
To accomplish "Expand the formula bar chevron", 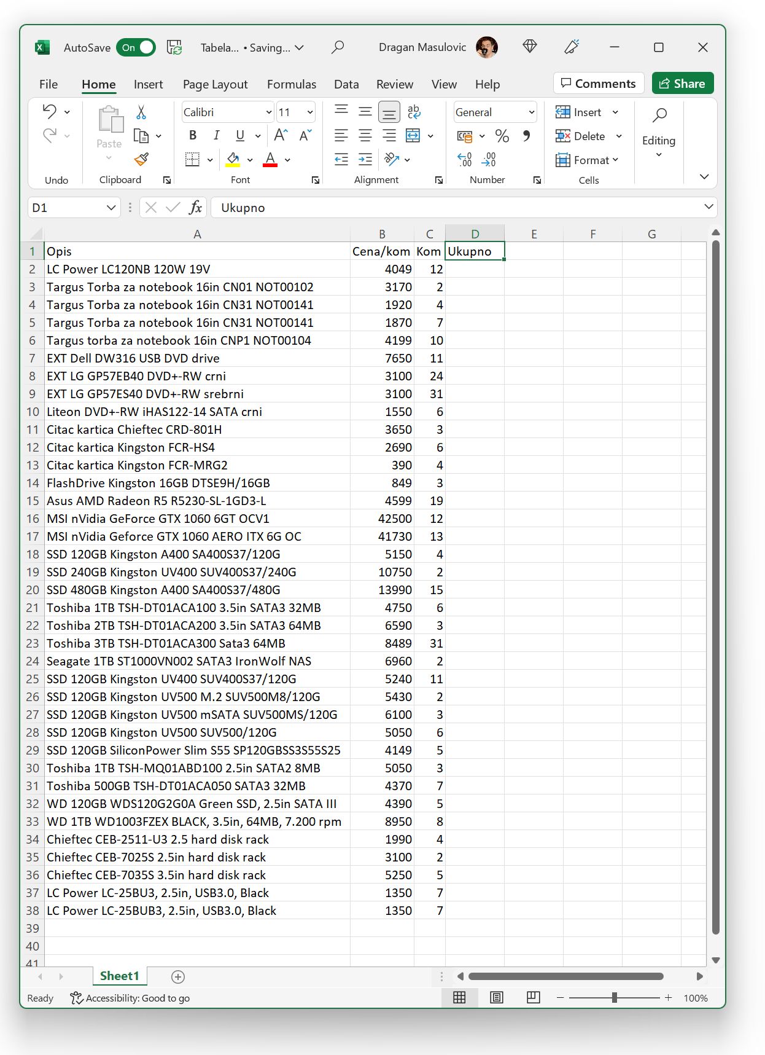I will (709, 207).
